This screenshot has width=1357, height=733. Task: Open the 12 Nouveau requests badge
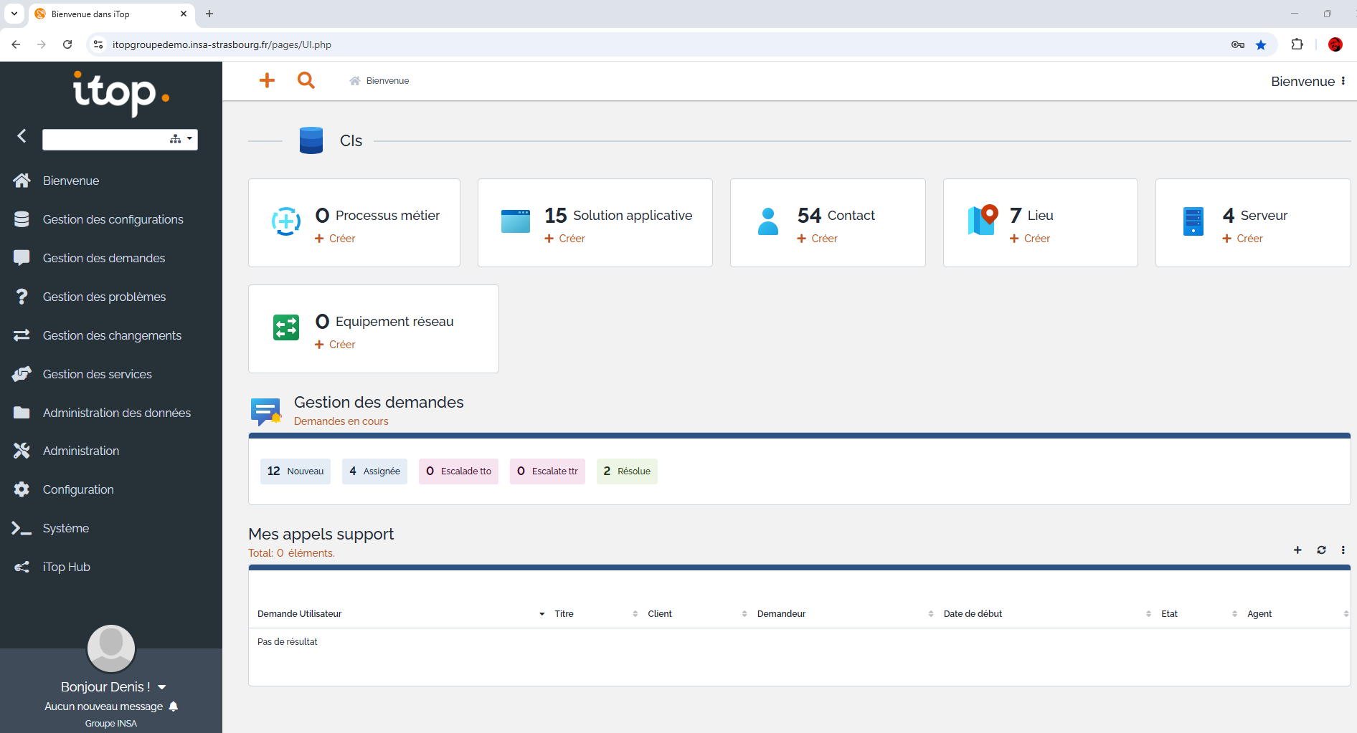tap(295, 471)
